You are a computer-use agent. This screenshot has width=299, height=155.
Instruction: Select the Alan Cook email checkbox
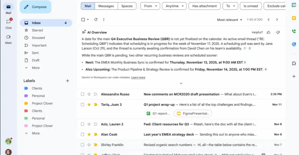[x=82, y=135]
